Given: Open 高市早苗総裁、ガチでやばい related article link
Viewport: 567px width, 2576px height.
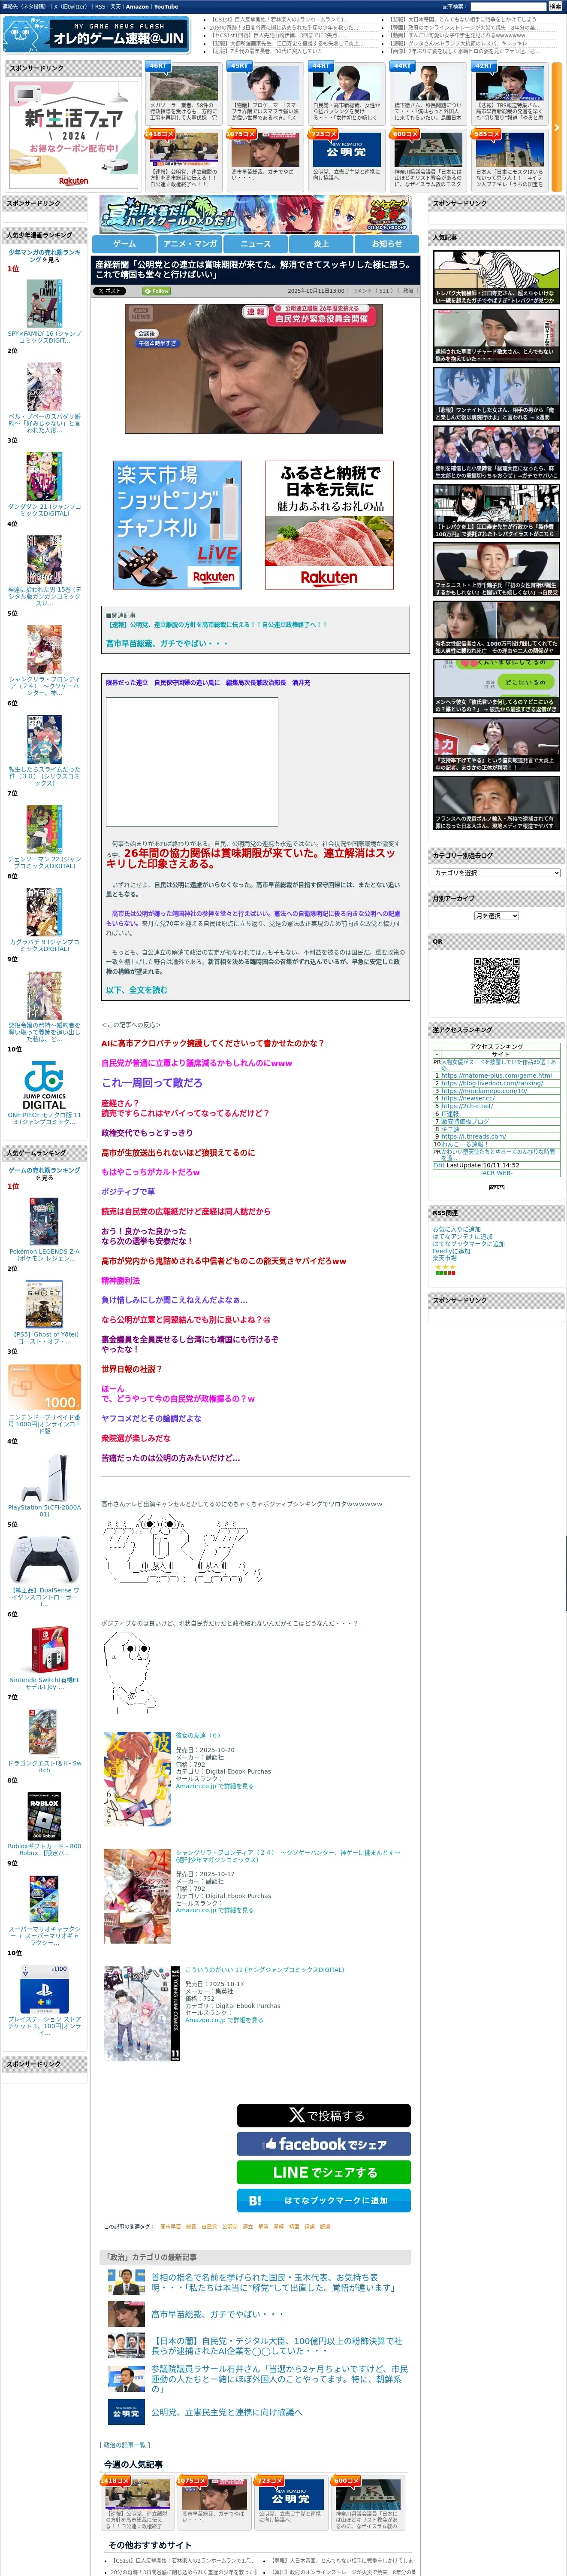Looking at the screenshot, I should pyautogui.click(x=167, y=643).
